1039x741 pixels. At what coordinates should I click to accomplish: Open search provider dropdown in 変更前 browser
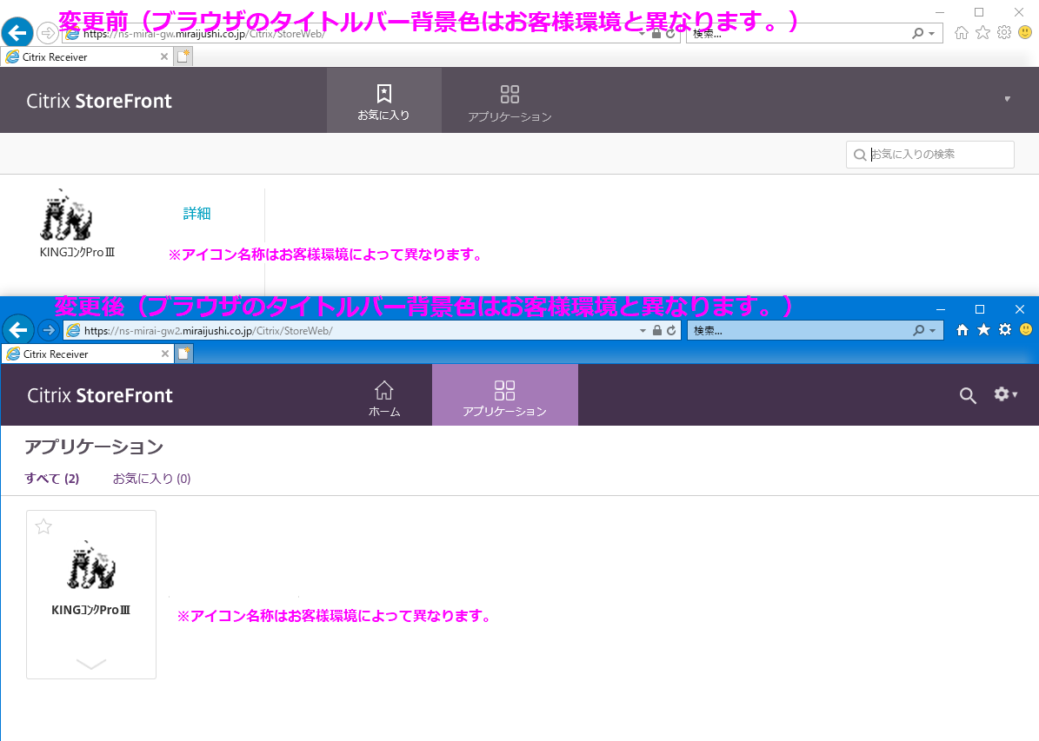pyautogui.click(x=932, y=33)
